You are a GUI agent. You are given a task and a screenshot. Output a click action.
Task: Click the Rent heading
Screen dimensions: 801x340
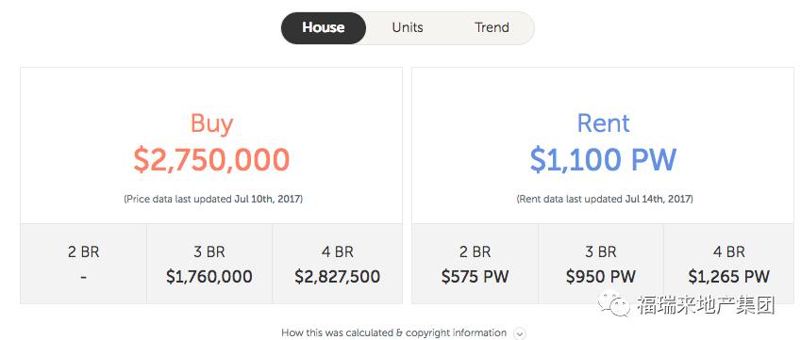click(603, 122)
